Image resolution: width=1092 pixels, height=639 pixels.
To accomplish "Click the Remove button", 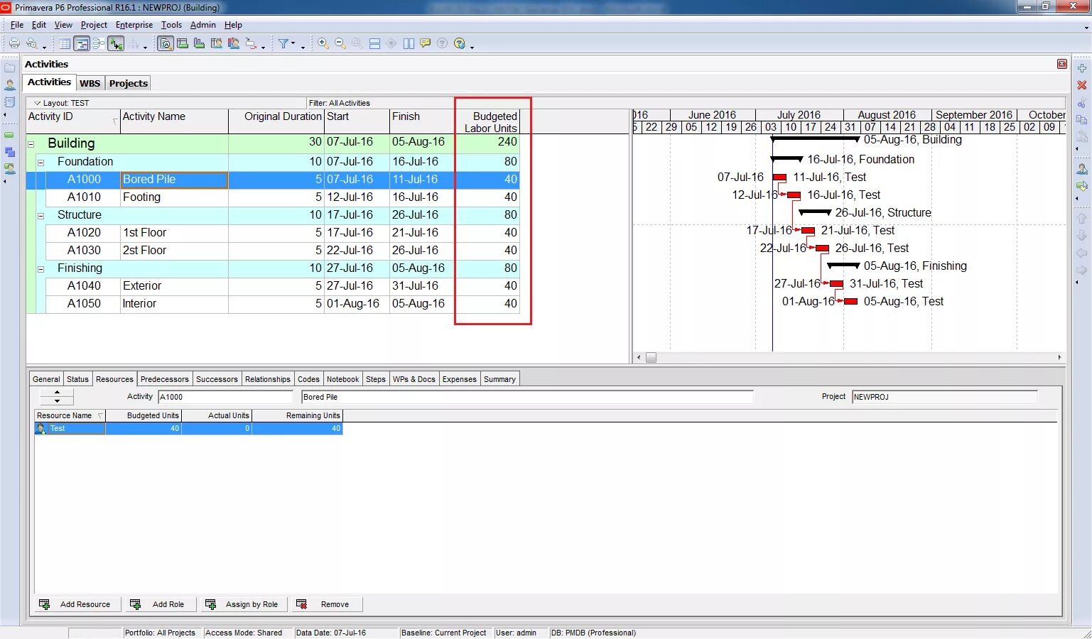I will (327, 604).
